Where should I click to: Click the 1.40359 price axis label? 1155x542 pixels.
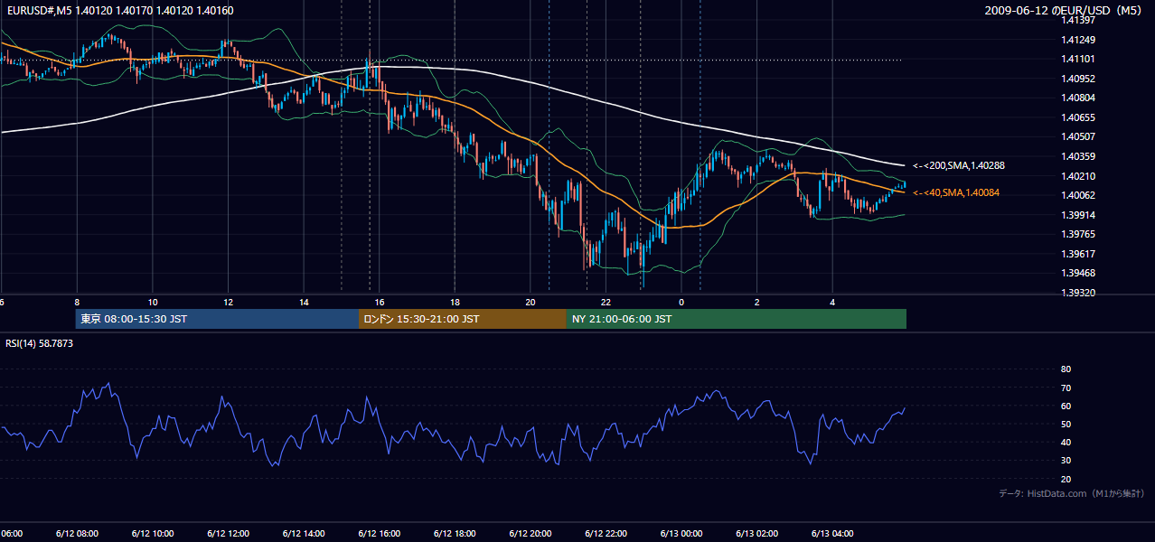(x=1079, y=156)
